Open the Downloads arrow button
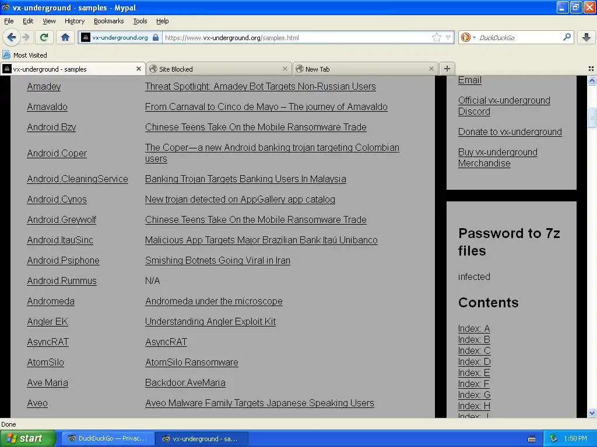The image size is (597, 447). point(587,37)
